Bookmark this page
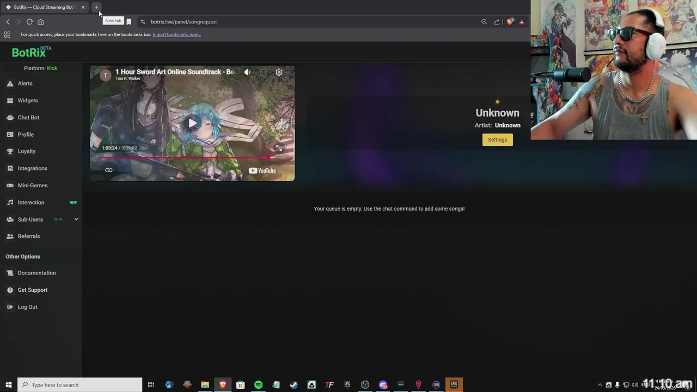This screenshot has height=392, width=697. point(129,22)
